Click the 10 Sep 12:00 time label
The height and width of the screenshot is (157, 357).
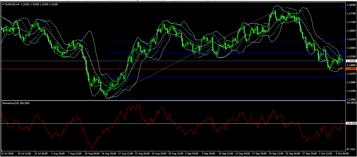coord(226,154)
